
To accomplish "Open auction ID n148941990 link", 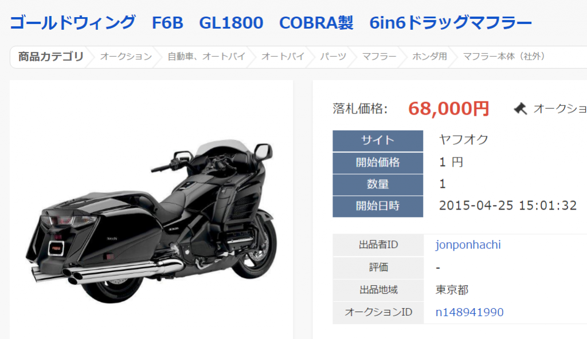I will click(469, 312).
